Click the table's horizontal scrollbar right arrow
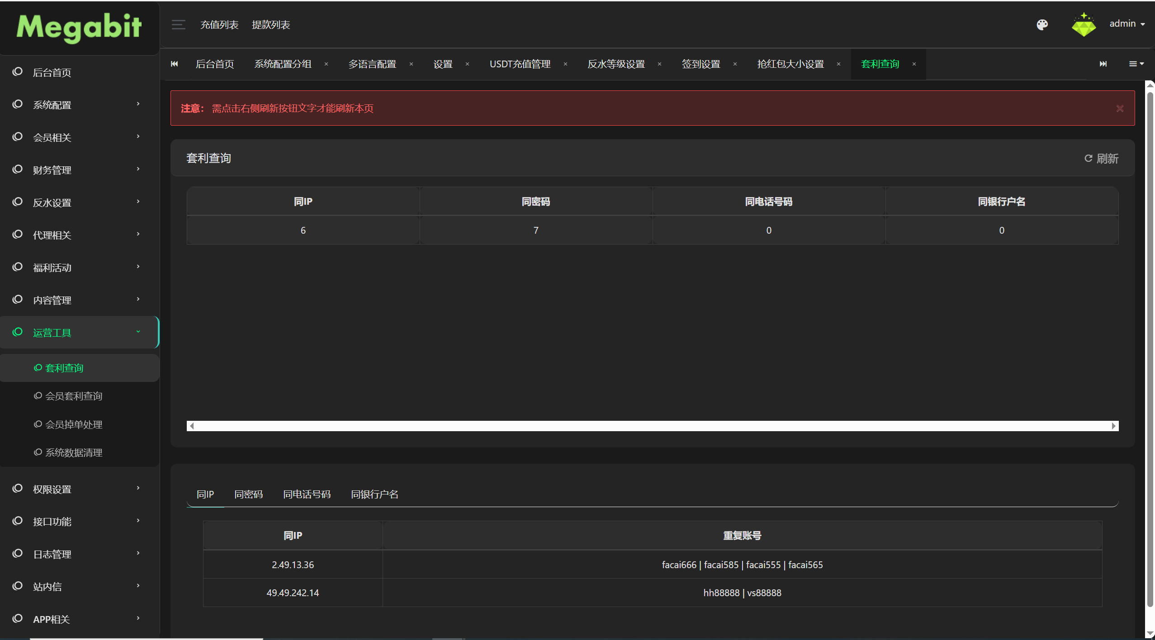This screenshot has height=640, width=1155. (1114, 426)
